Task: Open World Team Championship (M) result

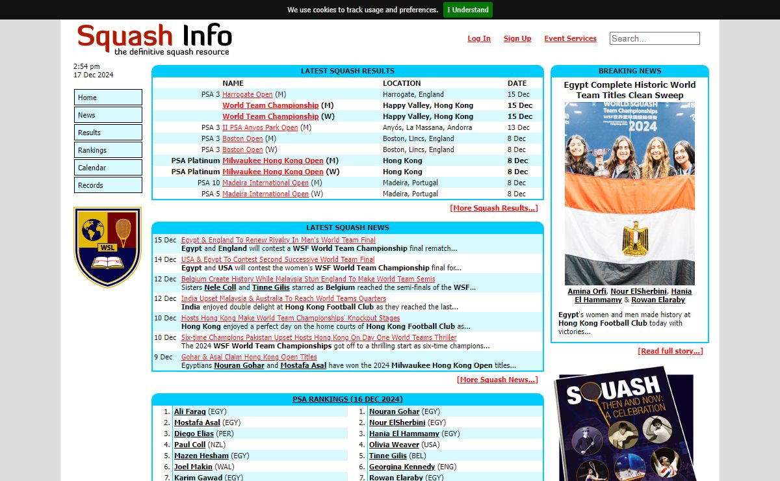Action: (x=270, y=105)
